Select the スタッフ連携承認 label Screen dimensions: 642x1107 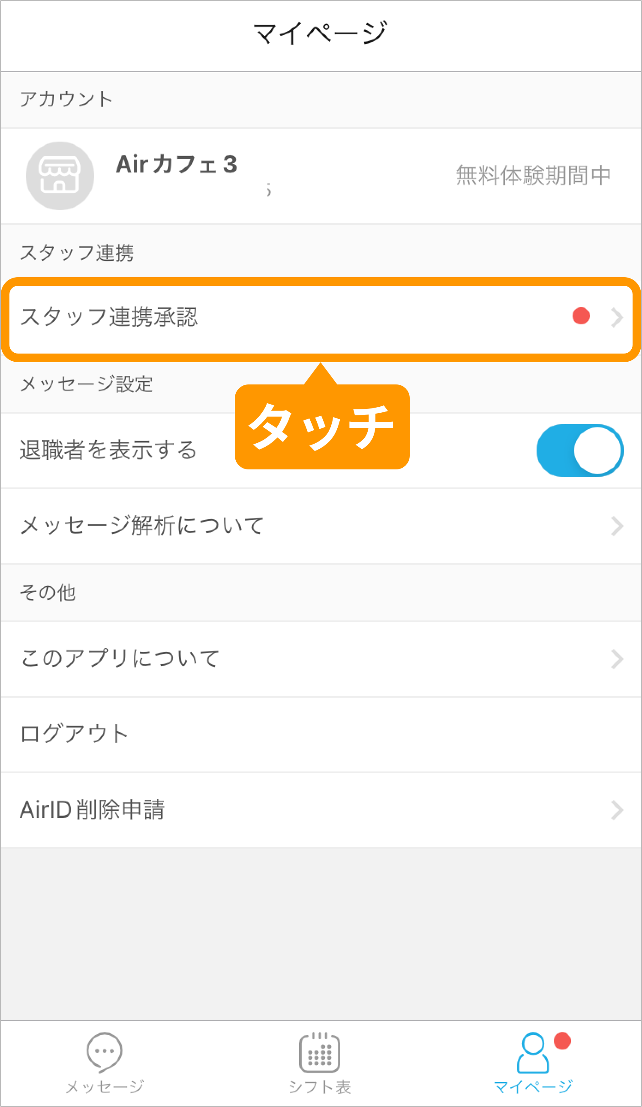(109, 317)
